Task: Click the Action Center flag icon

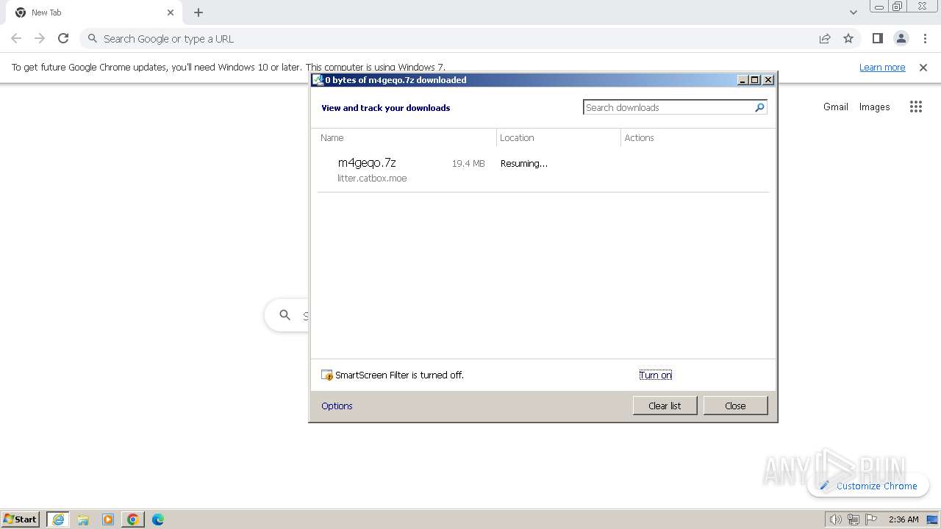Action: (x=871, y=519)
